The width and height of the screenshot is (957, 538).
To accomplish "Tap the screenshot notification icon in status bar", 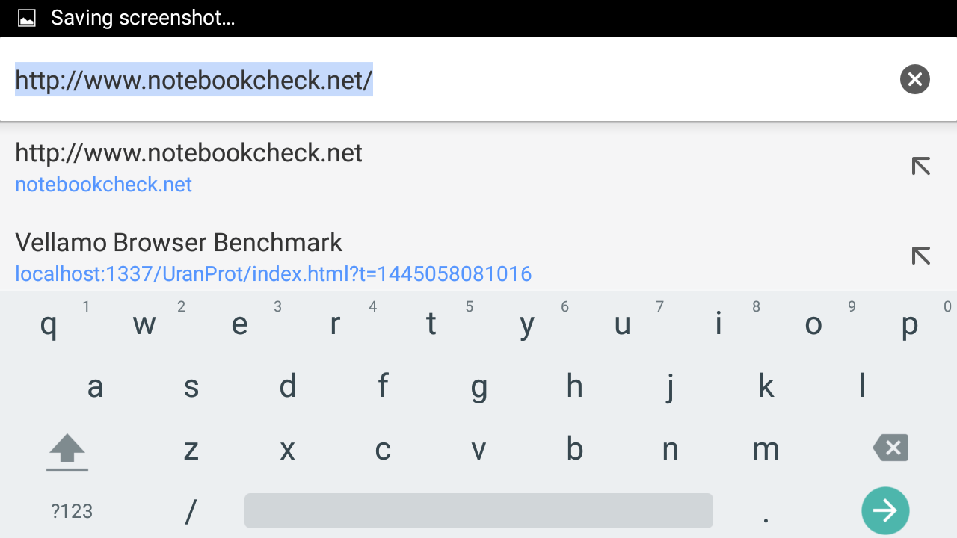I will pyautogui.click(x=27, y=18).
